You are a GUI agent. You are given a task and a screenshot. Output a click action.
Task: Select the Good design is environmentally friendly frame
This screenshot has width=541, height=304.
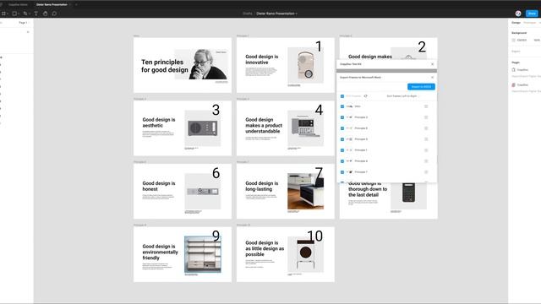pos(183,254)
